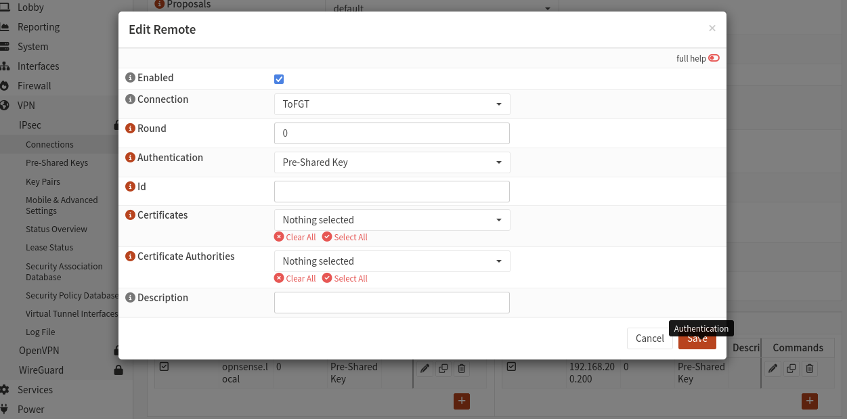Cancel the Edit Remote dialog
This screenshot has width=847, height=419.
650,338
